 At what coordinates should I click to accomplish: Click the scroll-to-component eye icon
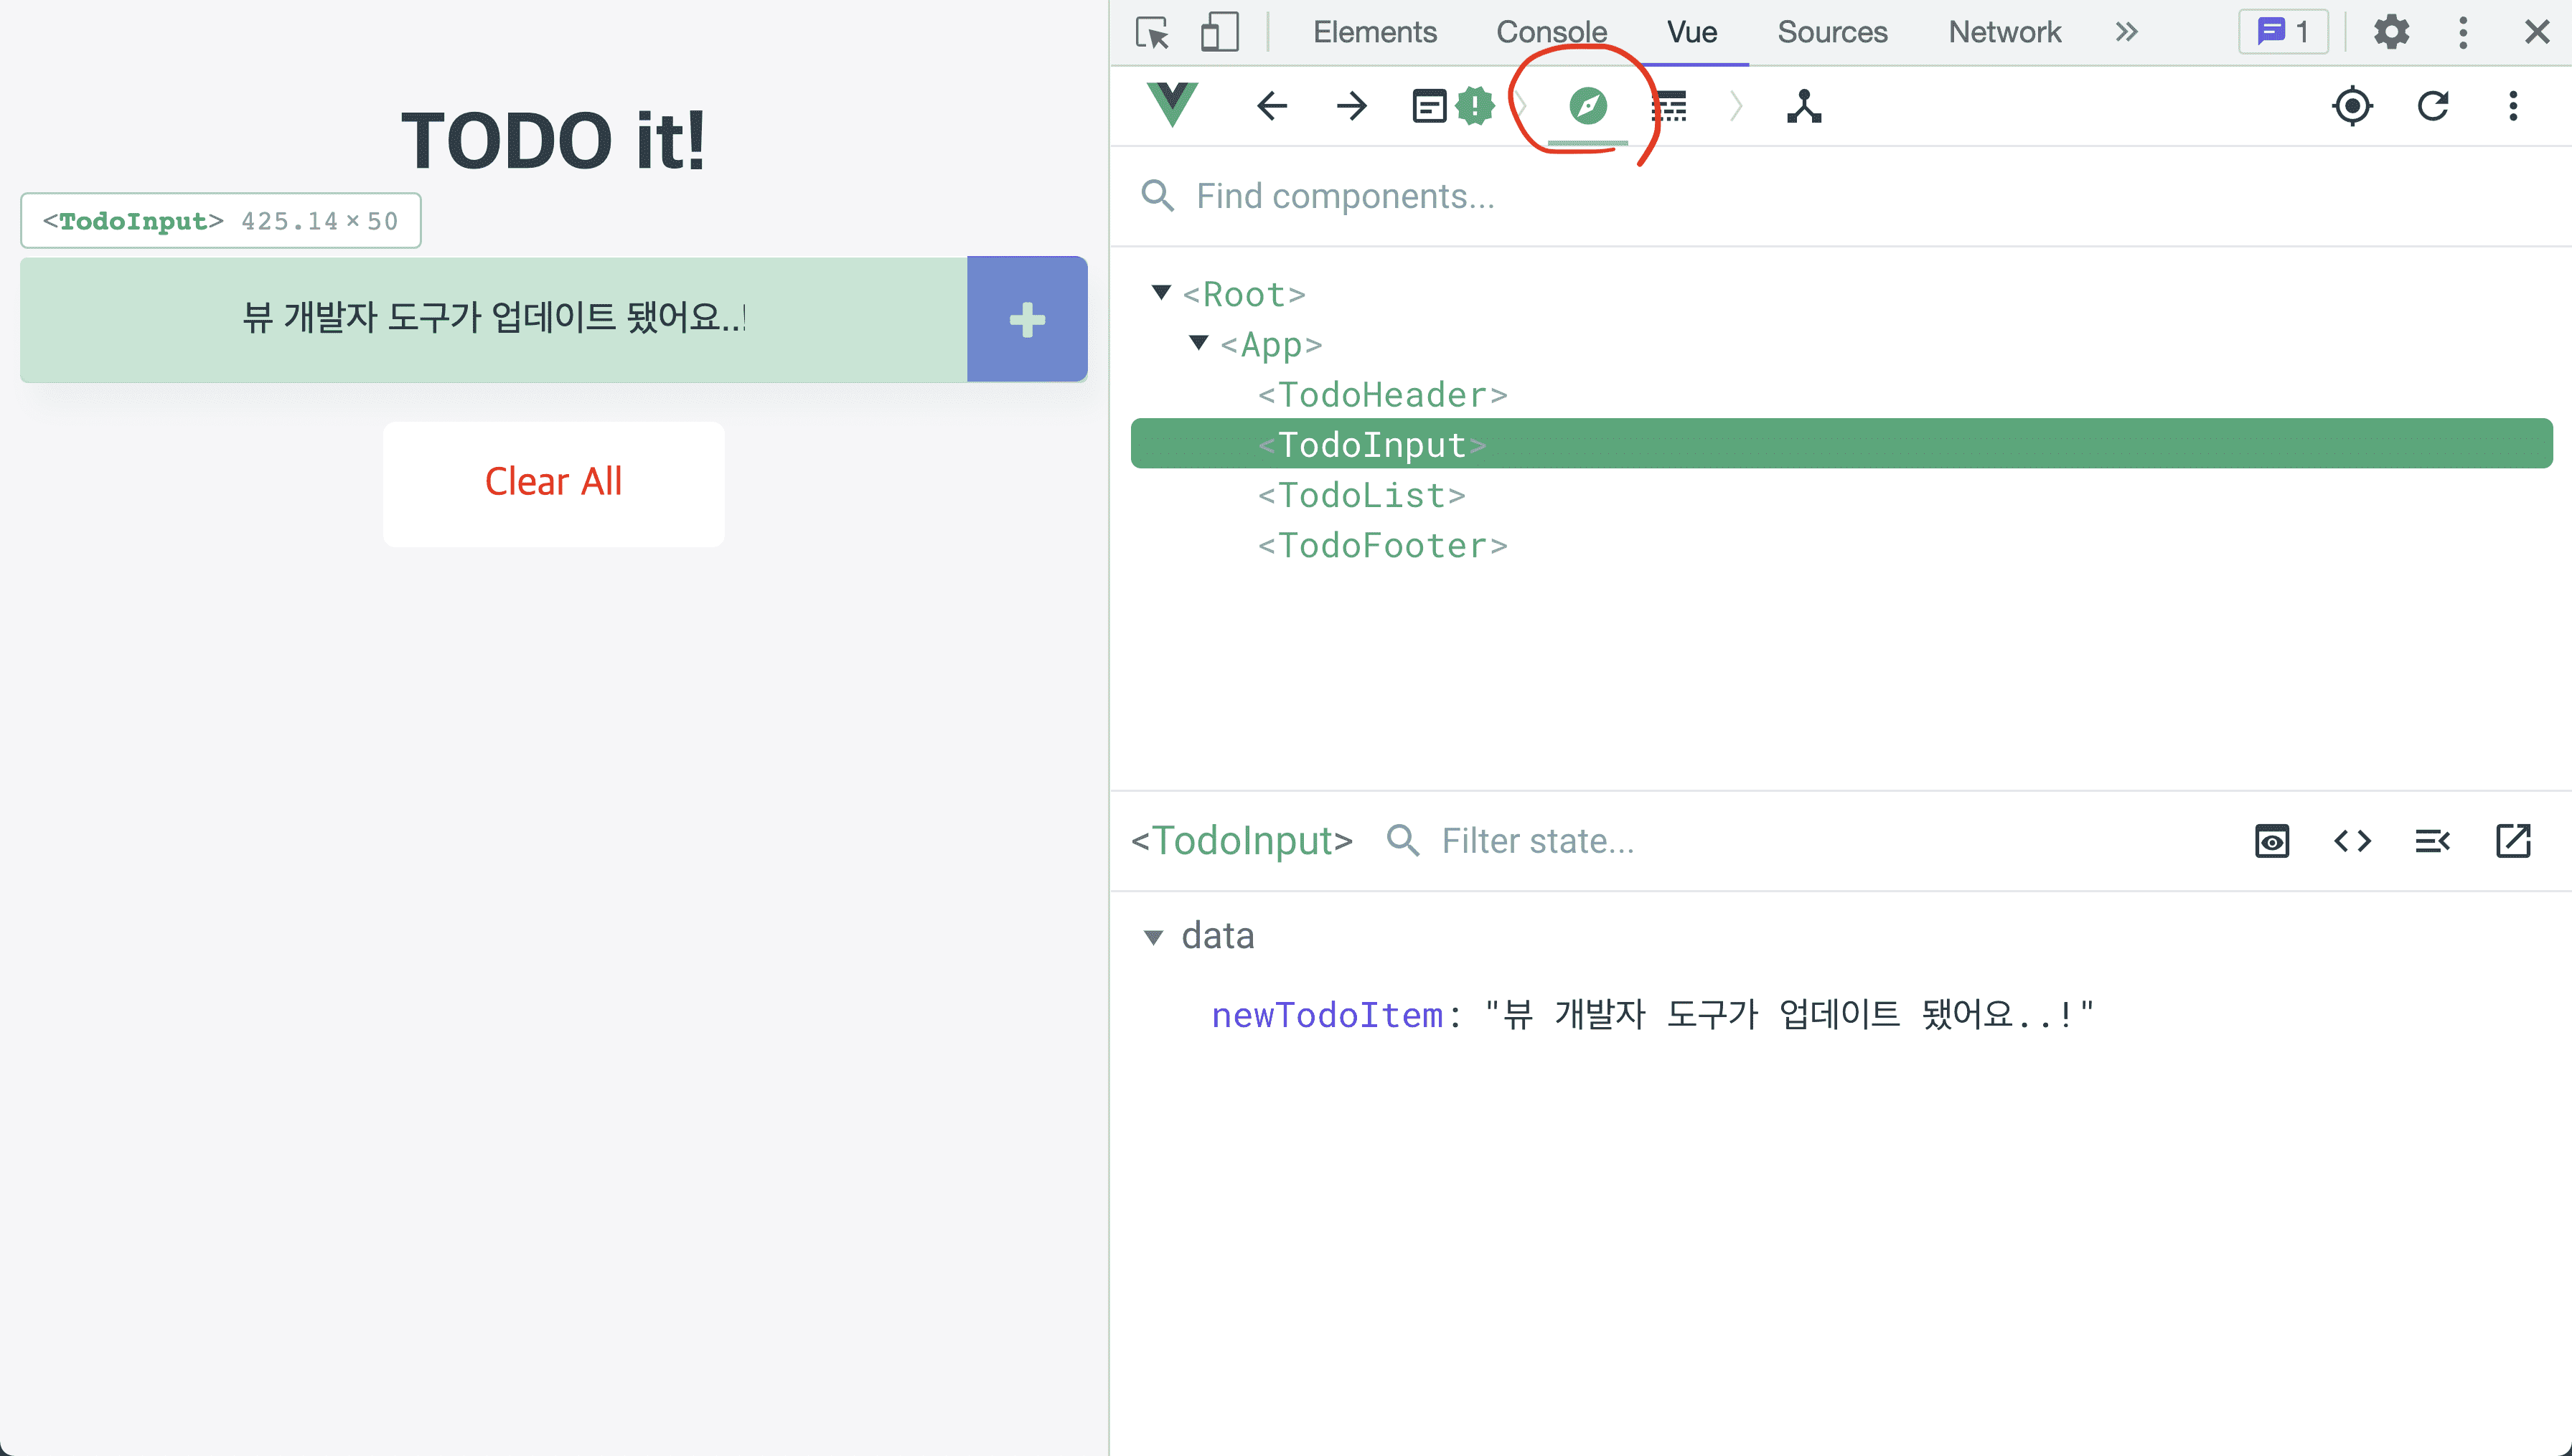tap(2272, 841)
